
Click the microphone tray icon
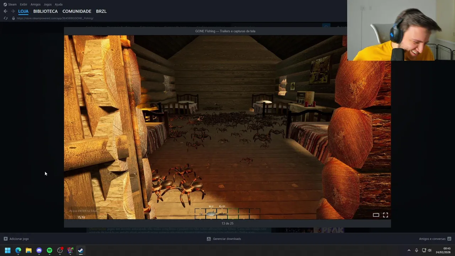click(x=417, y=250)
